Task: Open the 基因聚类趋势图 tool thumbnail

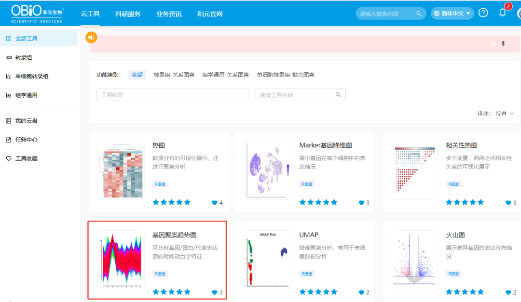Action: [120, 259]
